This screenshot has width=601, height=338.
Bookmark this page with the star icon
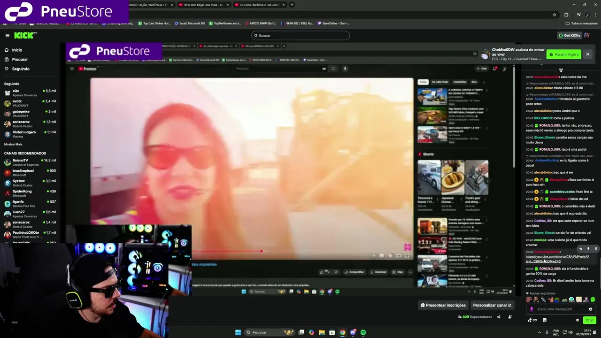pos(554,15)
